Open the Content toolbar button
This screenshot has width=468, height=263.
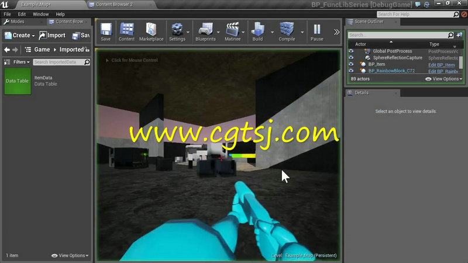pyautogui.click(x=126, y=32)
